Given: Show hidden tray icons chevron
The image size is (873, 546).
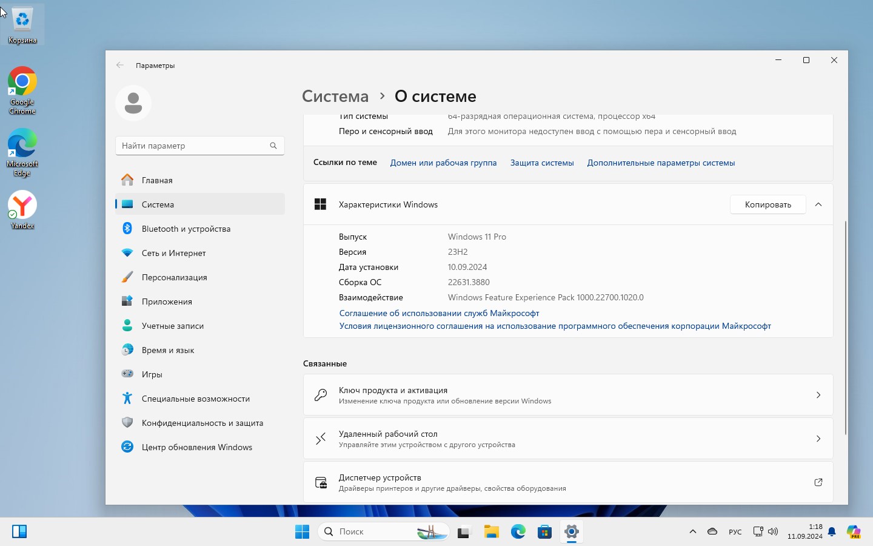Looking at the screenshot, I should pos(693,532).
